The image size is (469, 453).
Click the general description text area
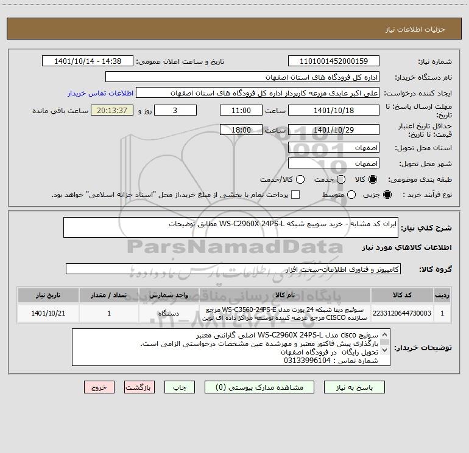tap(231, 227)
